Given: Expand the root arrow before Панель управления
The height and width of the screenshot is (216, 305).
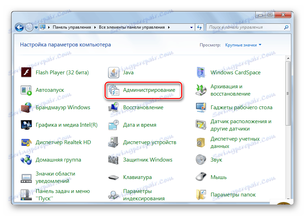Looking at the screenshot, I should pos(49,27).
